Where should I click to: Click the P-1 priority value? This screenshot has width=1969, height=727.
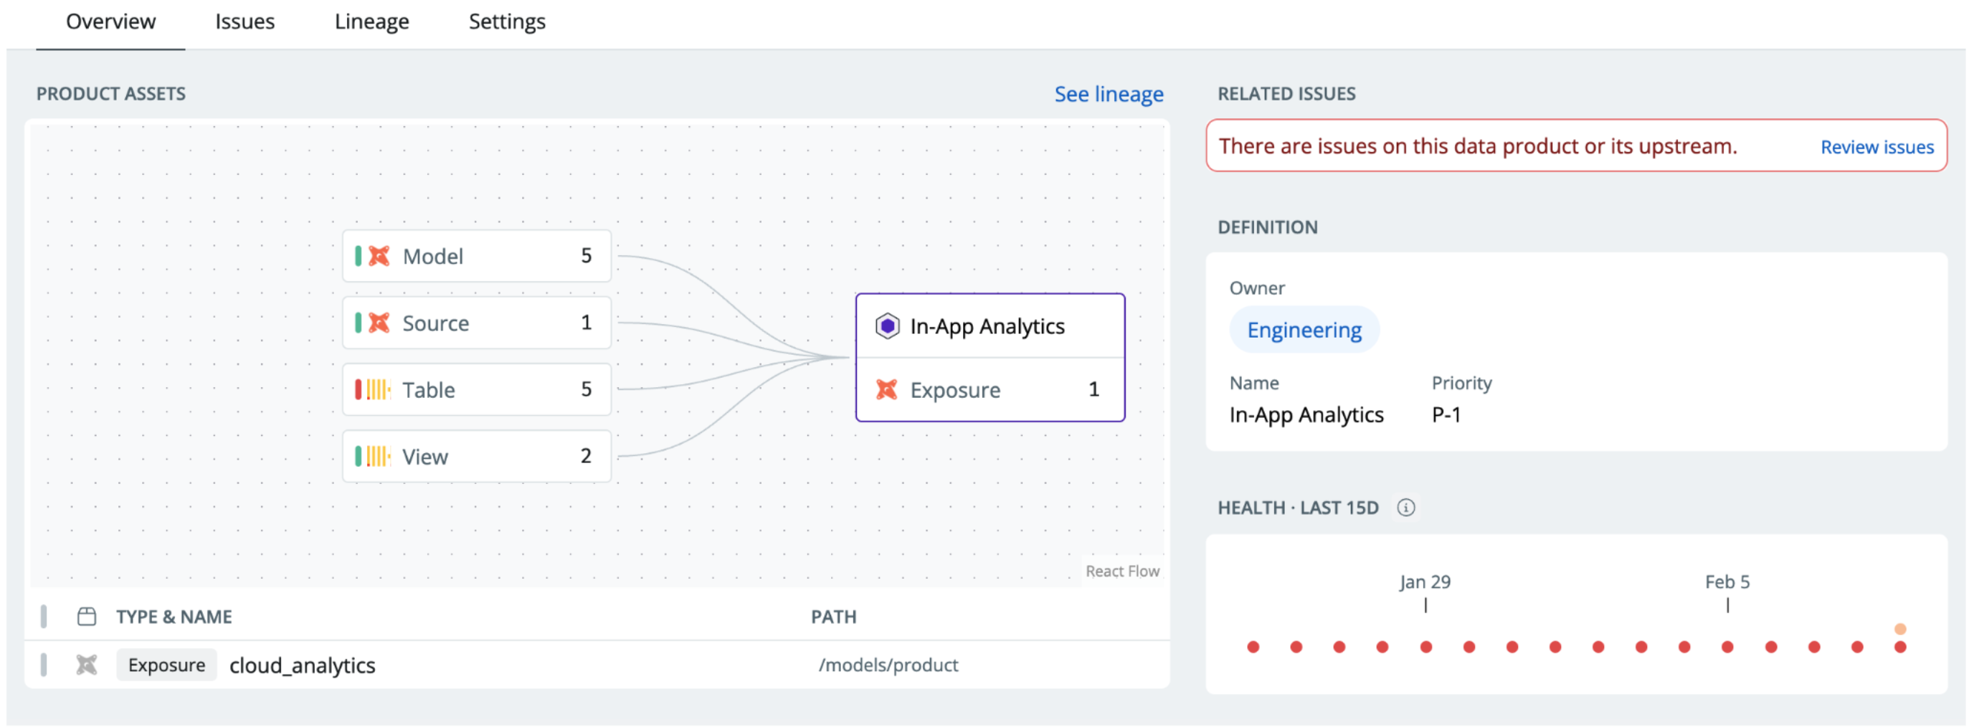tap(1446, 415)
